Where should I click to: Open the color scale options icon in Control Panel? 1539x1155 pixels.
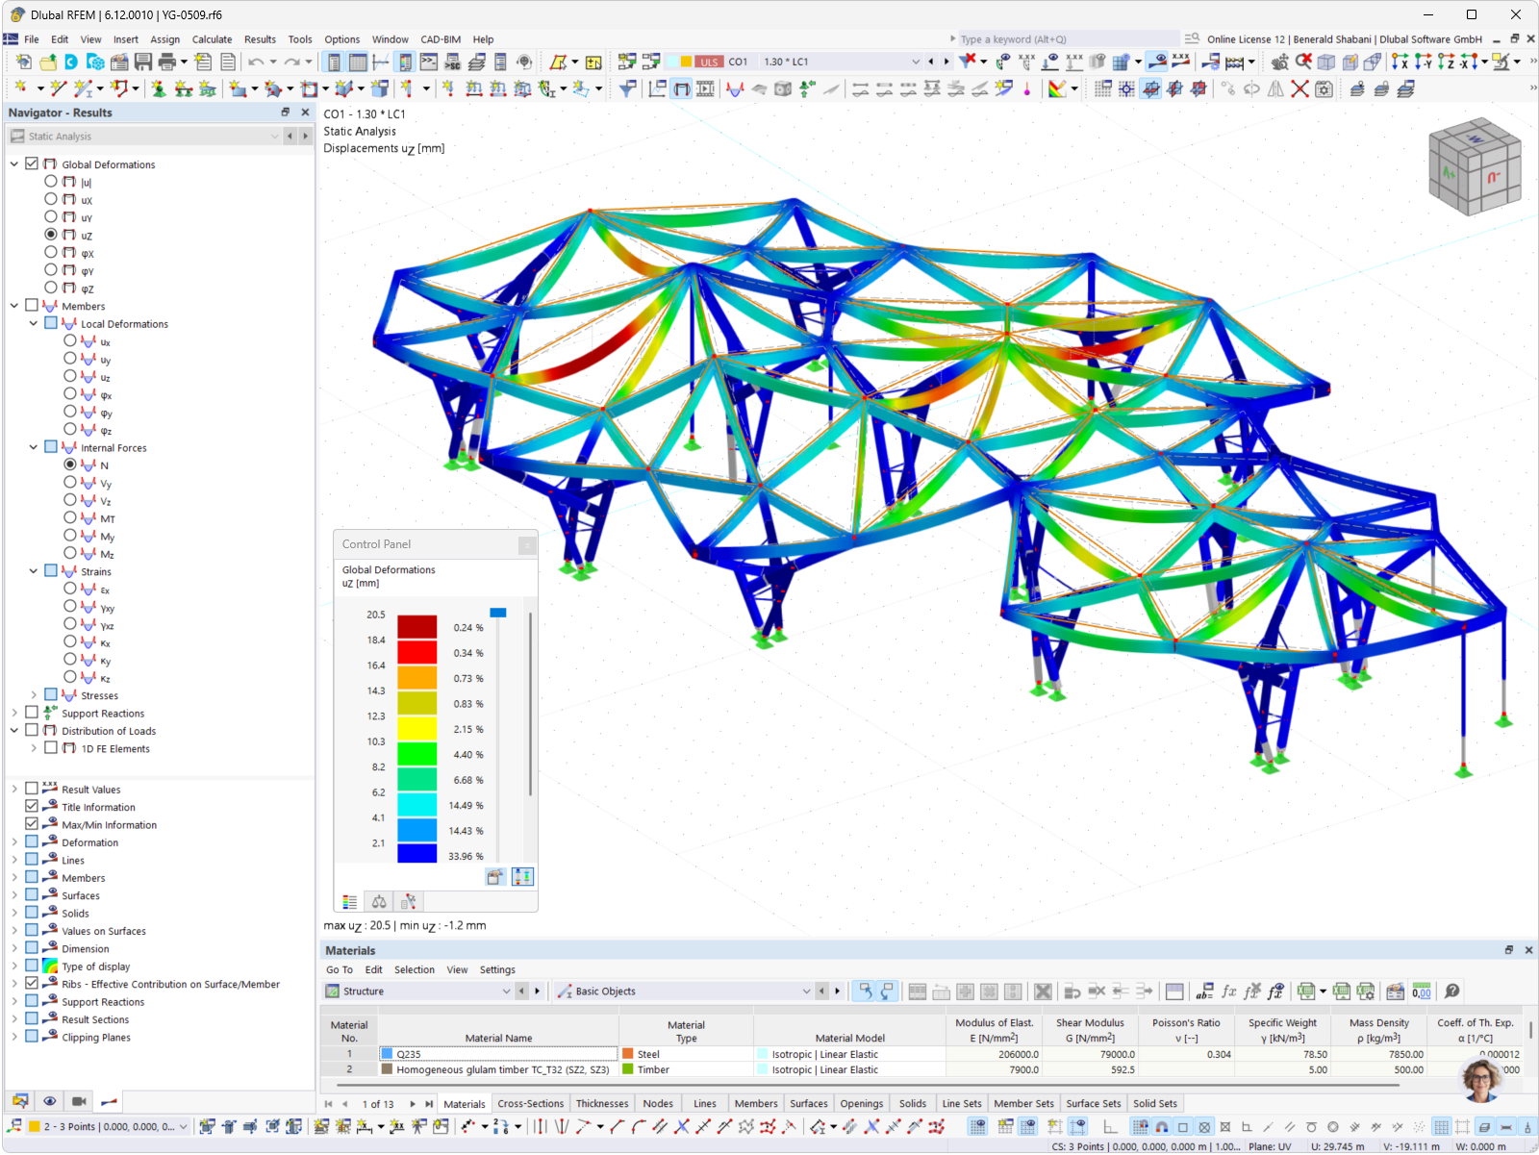click(522, 876)
